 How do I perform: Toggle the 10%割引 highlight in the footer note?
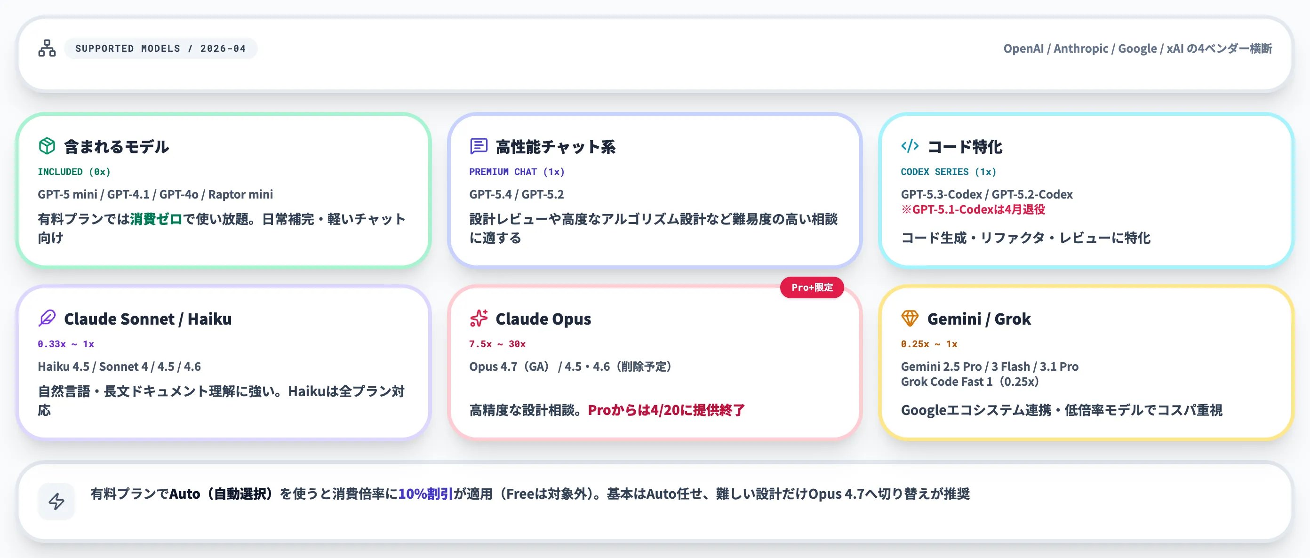[x=425, y=494]
